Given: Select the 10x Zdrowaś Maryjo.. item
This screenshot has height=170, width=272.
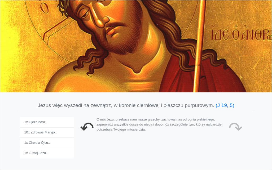Looking at the screenshot, I should click(x=47, y=133).
